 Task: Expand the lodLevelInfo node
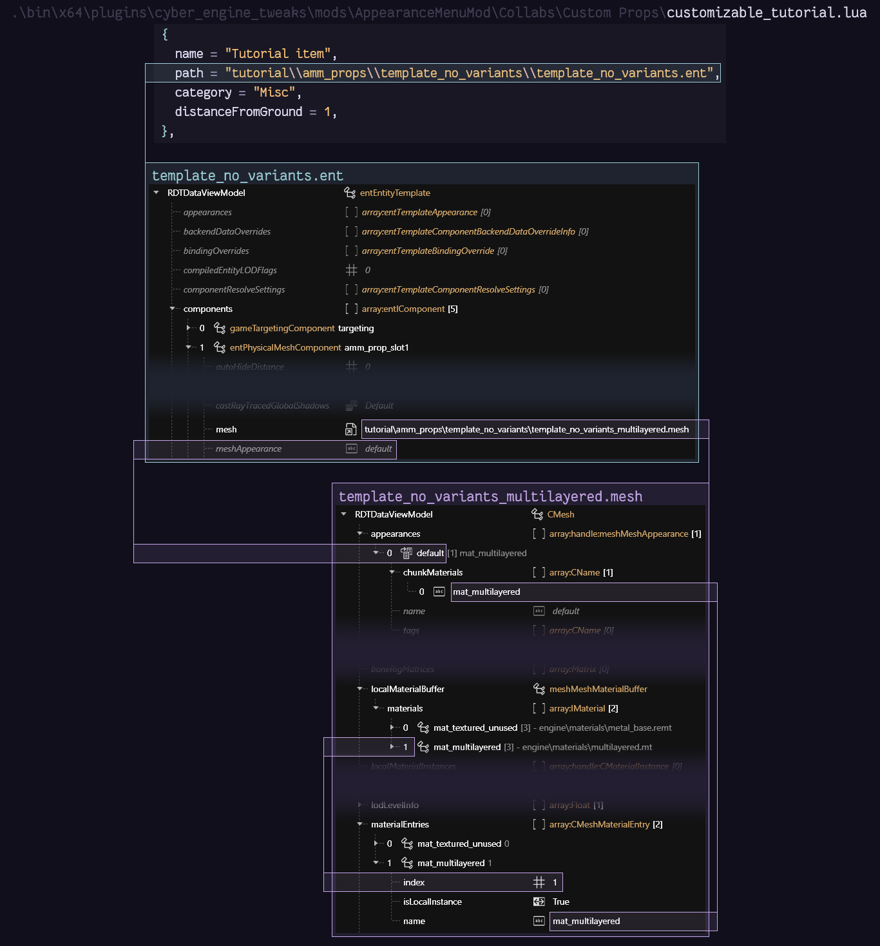point(359,805)
